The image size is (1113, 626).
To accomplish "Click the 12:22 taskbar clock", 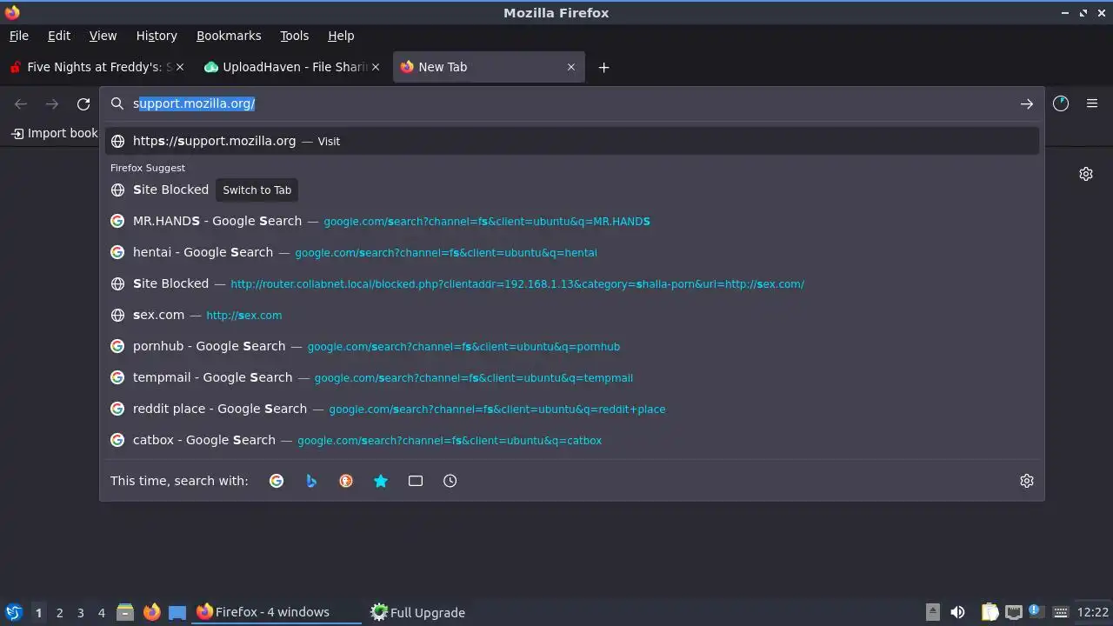I will 1093,612.
